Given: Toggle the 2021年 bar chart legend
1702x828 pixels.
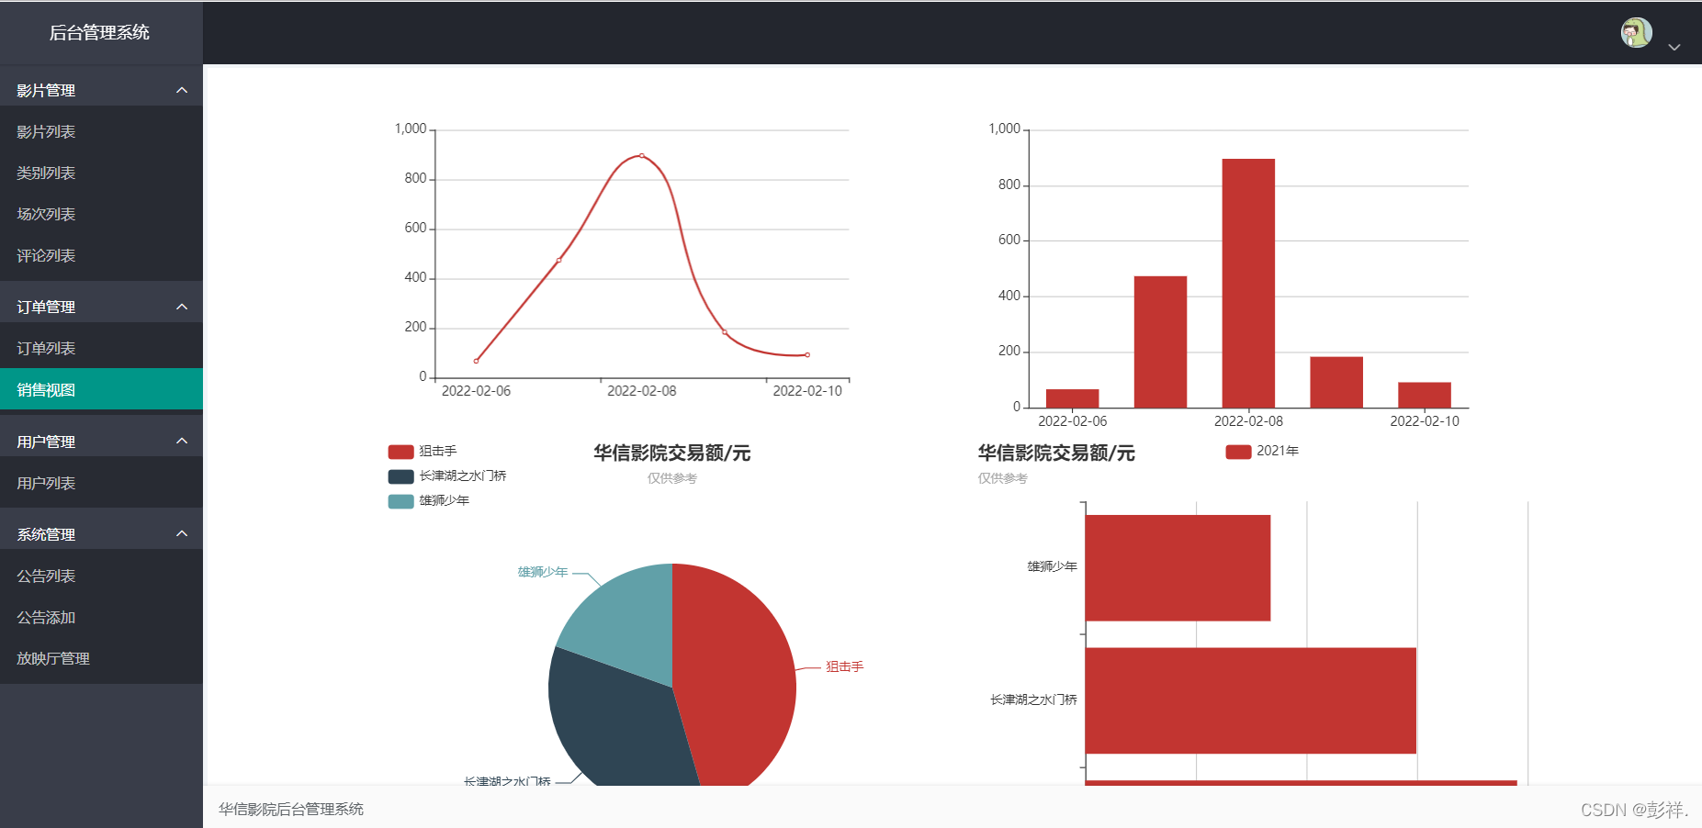Looking at the screenshot, I should click(1262, 451).
